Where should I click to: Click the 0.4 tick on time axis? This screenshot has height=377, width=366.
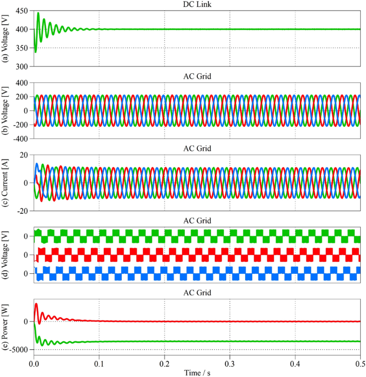click(295, 362)
